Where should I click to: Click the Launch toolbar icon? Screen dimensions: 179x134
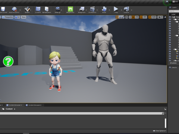126,9
